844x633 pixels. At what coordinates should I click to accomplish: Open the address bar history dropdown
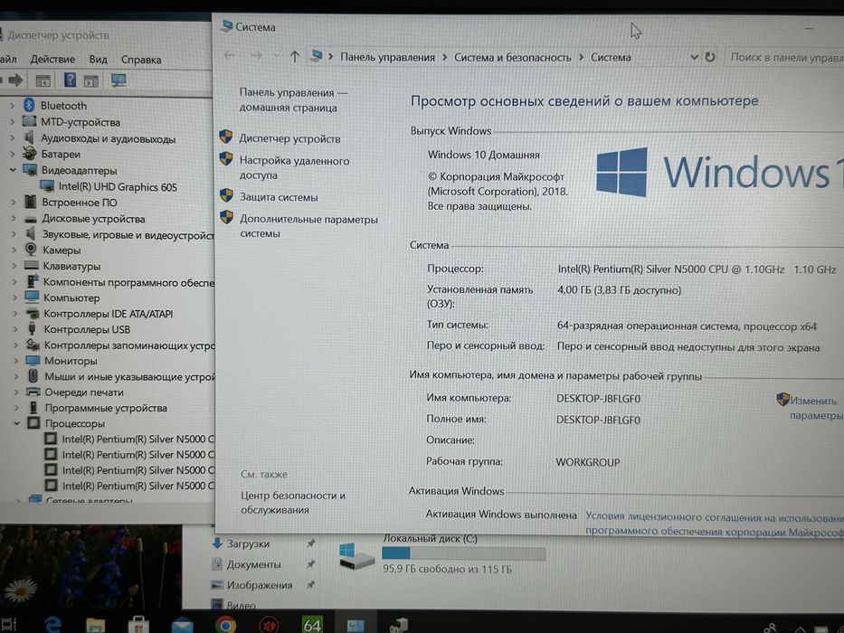click(x=695, y=56)
